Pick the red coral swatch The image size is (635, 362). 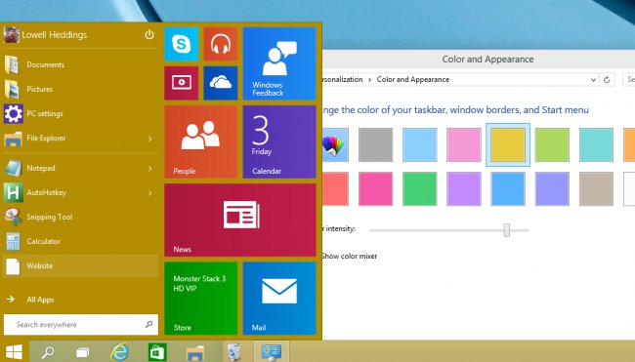pos(335,189)
